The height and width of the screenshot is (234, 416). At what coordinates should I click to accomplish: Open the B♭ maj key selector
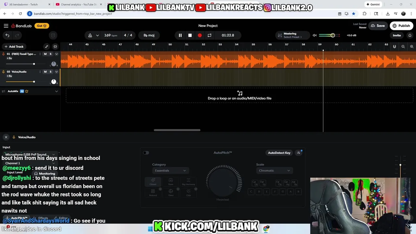click(x=149, y=35)
